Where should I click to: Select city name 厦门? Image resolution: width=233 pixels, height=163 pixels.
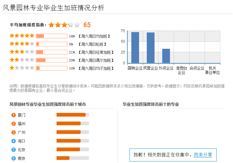(x=22, y=115)
